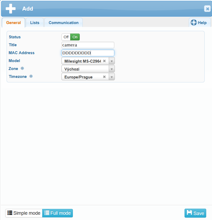Viewport: 212px width, 220px height.
Task: Clear the Model selection with x icon
Action: tap(104, 61)
